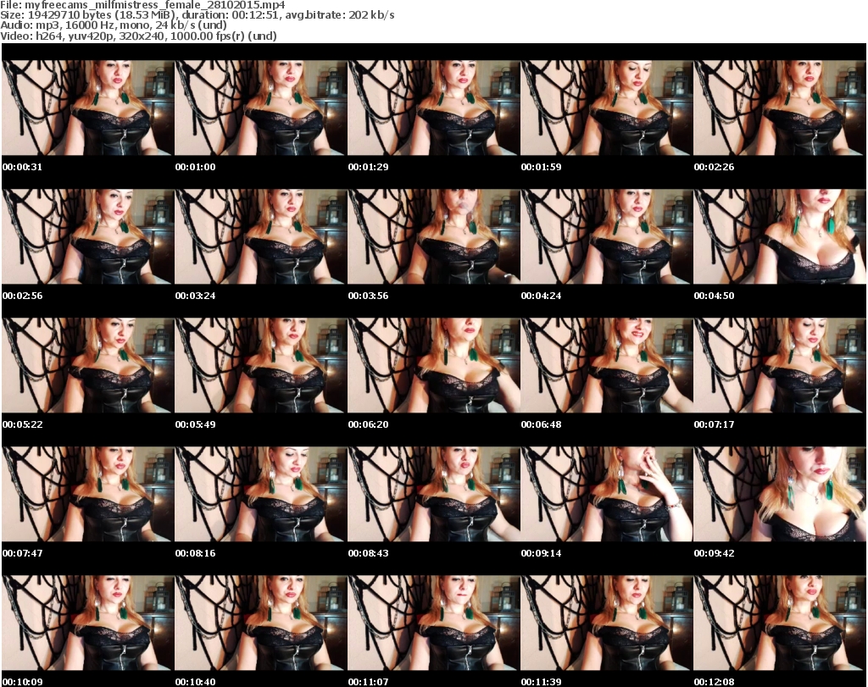The image size is (868, 687).
Task: Click the Video: h264 info line
Action: pyautogui.click(x=138, y=36)
